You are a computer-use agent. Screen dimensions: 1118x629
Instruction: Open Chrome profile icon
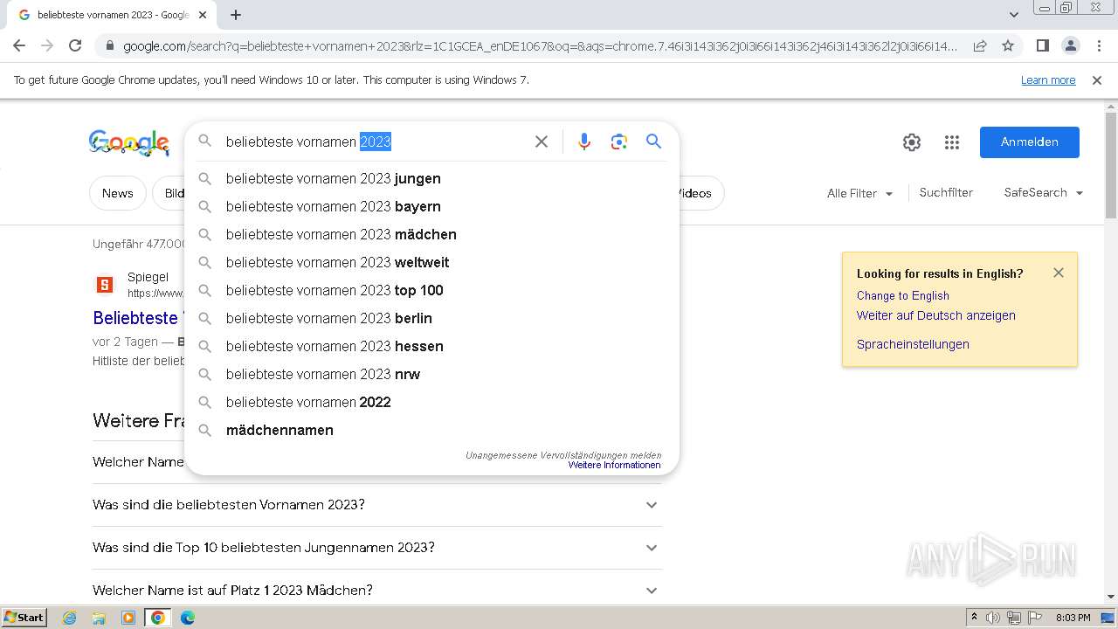[1071, 45]
